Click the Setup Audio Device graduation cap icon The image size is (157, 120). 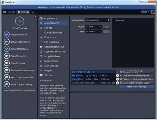point(7,42)
